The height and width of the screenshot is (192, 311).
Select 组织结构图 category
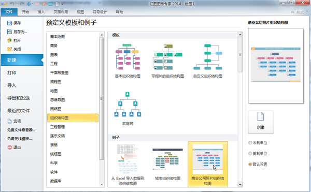pyautogui.click(x=73, y=118)
